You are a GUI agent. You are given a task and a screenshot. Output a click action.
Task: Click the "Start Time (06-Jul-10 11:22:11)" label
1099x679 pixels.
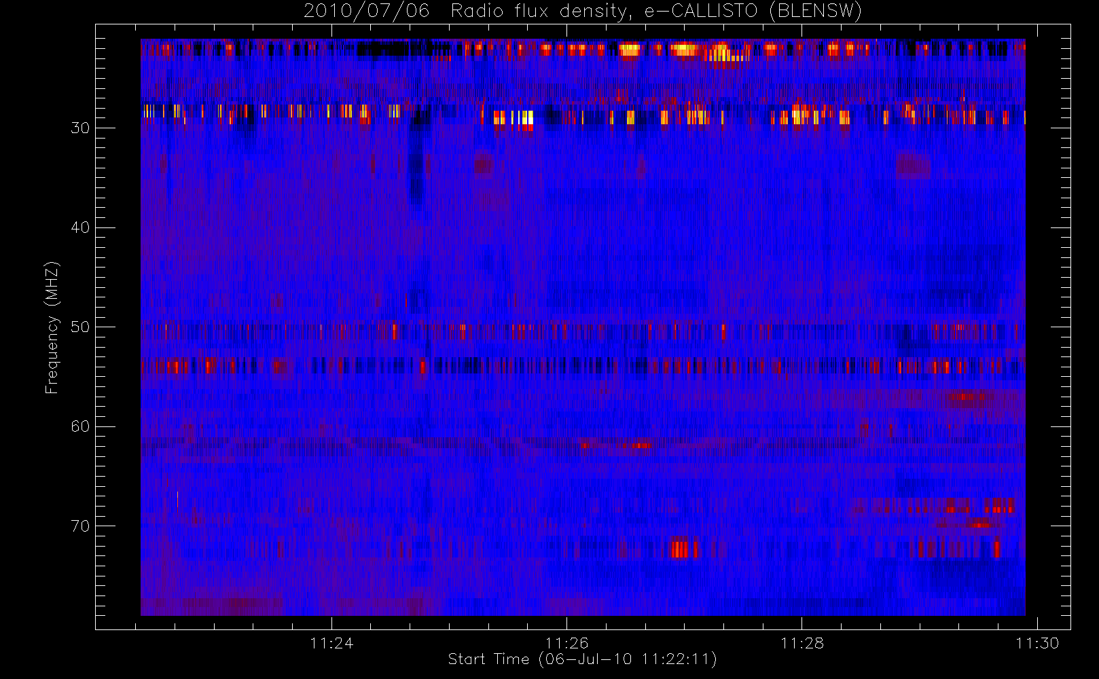click(x=583, y=659)
